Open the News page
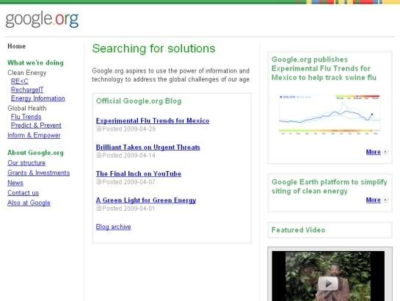 15,183
